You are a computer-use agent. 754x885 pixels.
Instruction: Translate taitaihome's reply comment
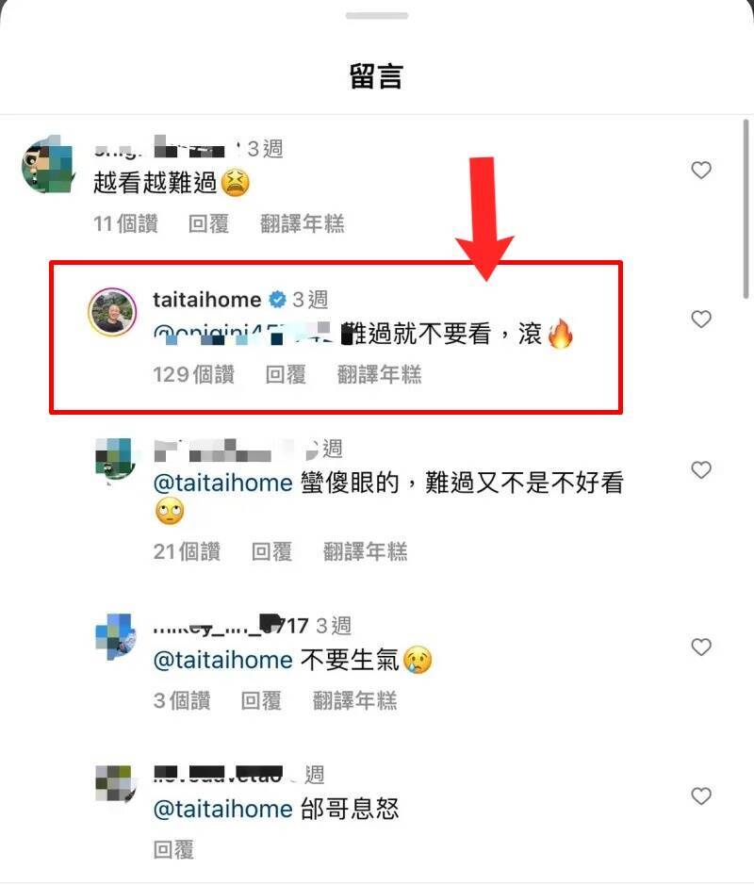pos(379,375)
